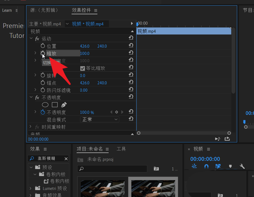Open the Learn panel menu
The width and height of the screenshot is (254, 197).
(x=17, y=11)
